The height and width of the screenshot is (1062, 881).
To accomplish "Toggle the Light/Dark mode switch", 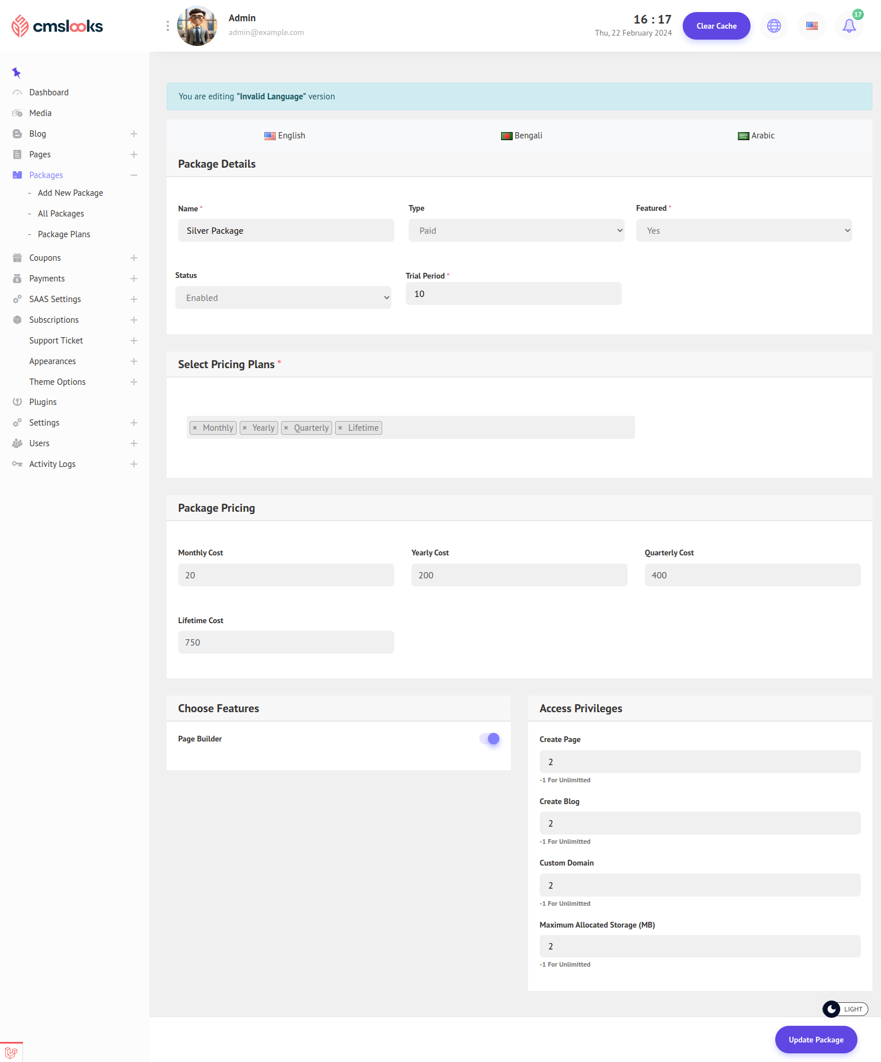I will pyautogui.click(x=845, y=1009).
